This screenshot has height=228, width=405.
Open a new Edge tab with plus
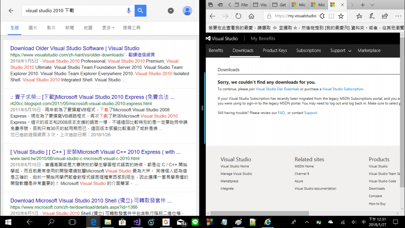click(363, 5)
